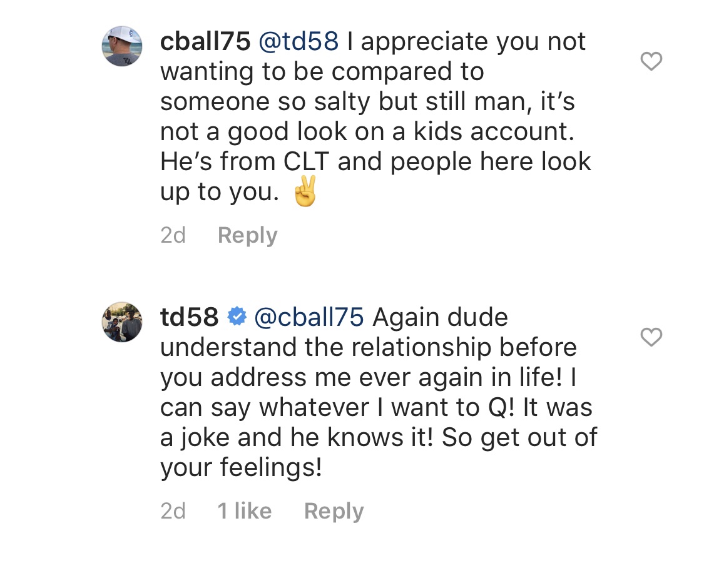Tap 'wanting to be compared to' comment line
Viewport: 704px width, 573px height.
(322, 72)
